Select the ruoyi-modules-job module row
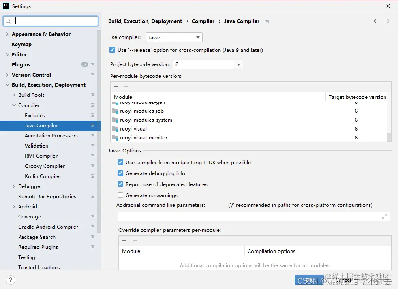 (x=249, y=111)
